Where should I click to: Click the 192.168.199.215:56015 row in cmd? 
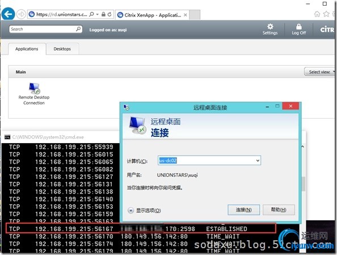coord(61,154)
